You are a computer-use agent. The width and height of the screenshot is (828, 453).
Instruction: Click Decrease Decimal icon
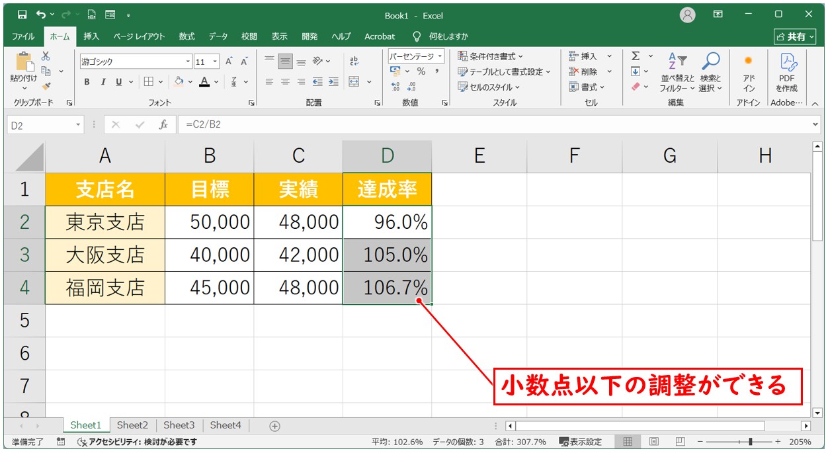point(411,87)
